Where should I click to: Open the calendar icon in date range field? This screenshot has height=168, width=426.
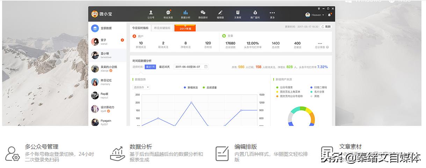(x=206, y=66)
